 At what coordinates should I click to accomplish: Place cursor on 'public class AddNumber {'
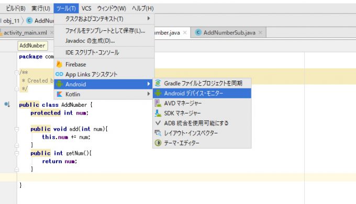tap(56, 105)
